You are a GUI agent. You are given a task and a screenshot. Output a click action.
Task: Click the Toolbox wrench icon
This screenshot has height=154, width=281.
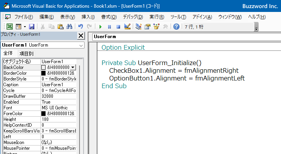click(165, 27)
